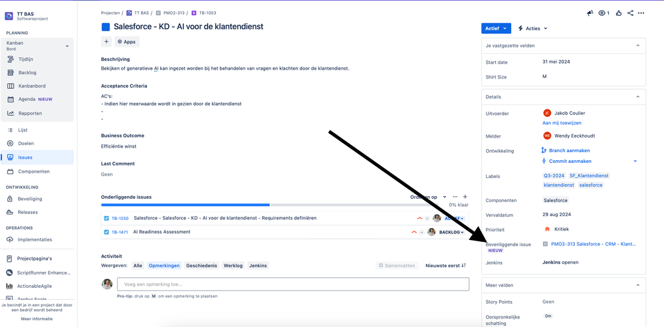Click the thumbs-up vote icon
664x327 pixels.
619,13
